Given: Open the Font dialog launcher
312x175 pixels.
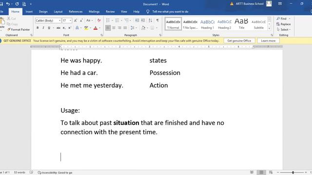Looking at the screenshot, I should pyautogui.click(x=101, y=35).
